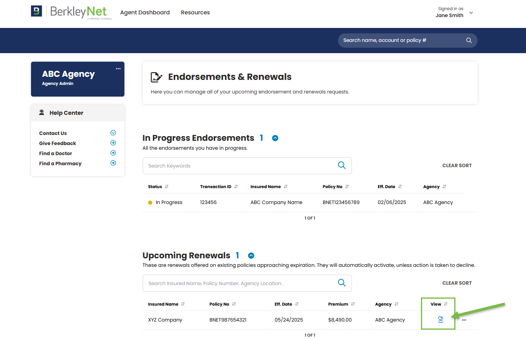This screenshot has height=339, width=526.
Task: Click the magnifier icon in top search bar
Action: coord(469,40)
